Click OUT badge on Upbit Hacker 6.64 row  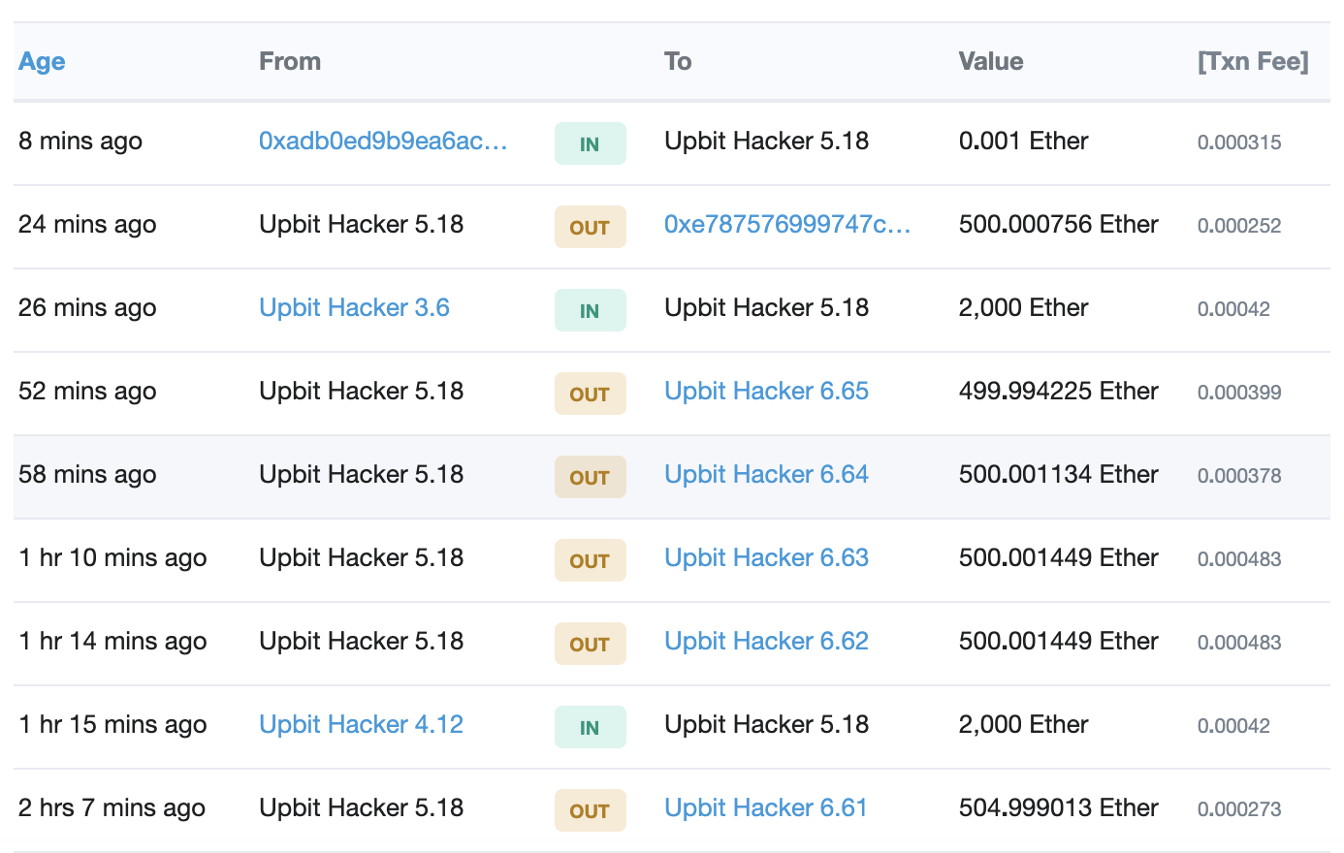coord(590,478)
